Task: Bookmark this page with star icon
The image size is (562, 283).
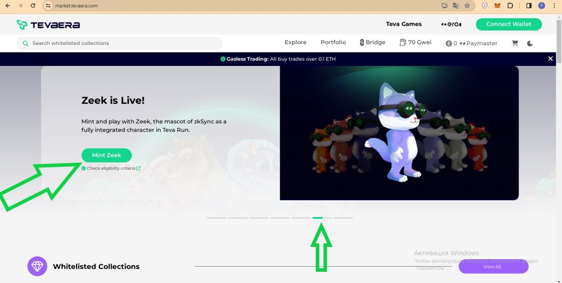Action: tap(467, 6)
